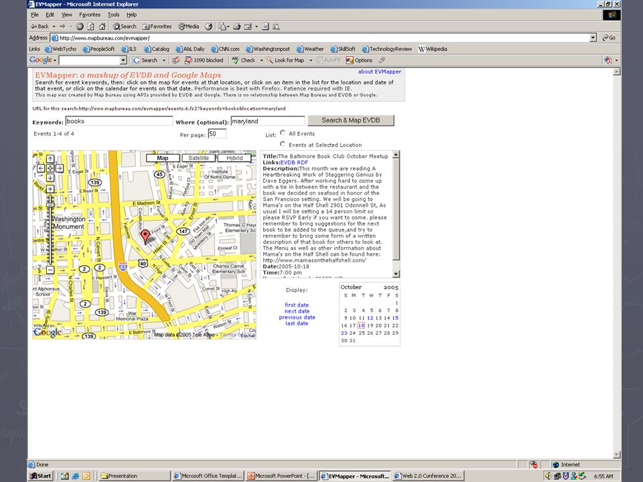The height and width of the screenshot is (482, 643).
Task: Select October 18 in the calendar
Action: coord(361,325)
